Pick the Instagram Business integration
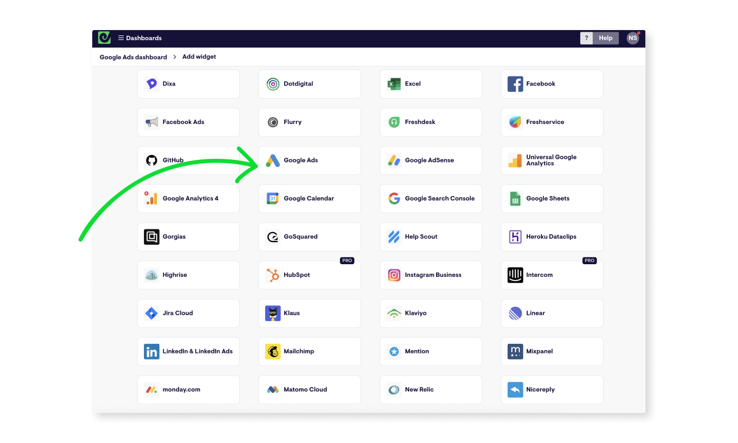 (431, 275)
